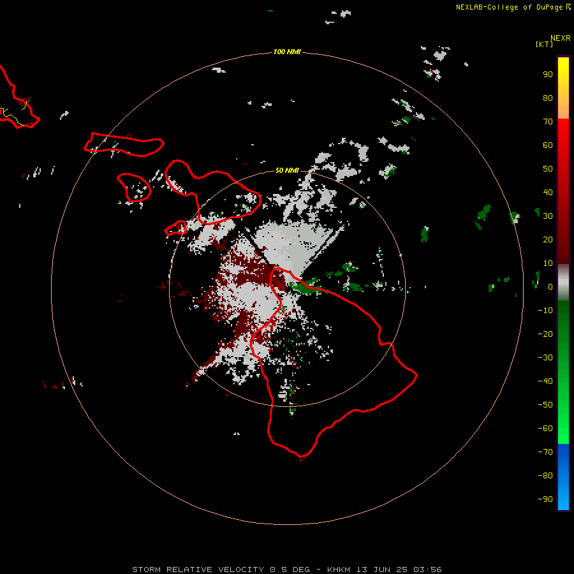Screen dimensions: 574x574
Task: Click the STORM RELATIVE VELOCITY title text
Action: [x=198, y=570]
